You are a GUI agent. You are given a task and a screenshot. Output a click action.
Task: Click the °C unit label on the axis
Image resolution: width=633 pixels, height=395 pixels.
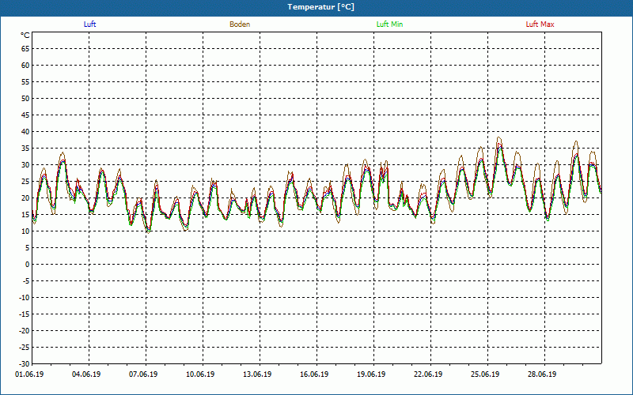(25, 36)
